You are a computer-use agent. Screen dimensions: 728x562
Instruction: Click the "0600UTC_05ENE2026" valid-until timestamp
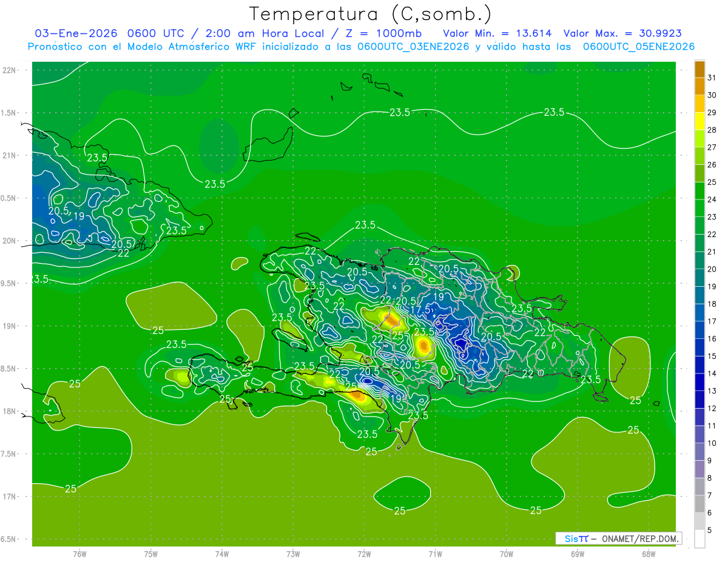[638, 47]
